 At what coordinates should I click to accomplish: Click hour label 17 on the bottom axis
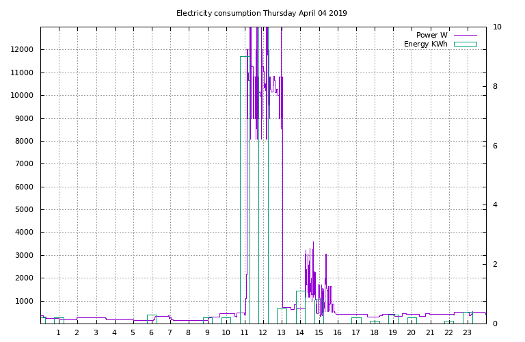(355, 332)
